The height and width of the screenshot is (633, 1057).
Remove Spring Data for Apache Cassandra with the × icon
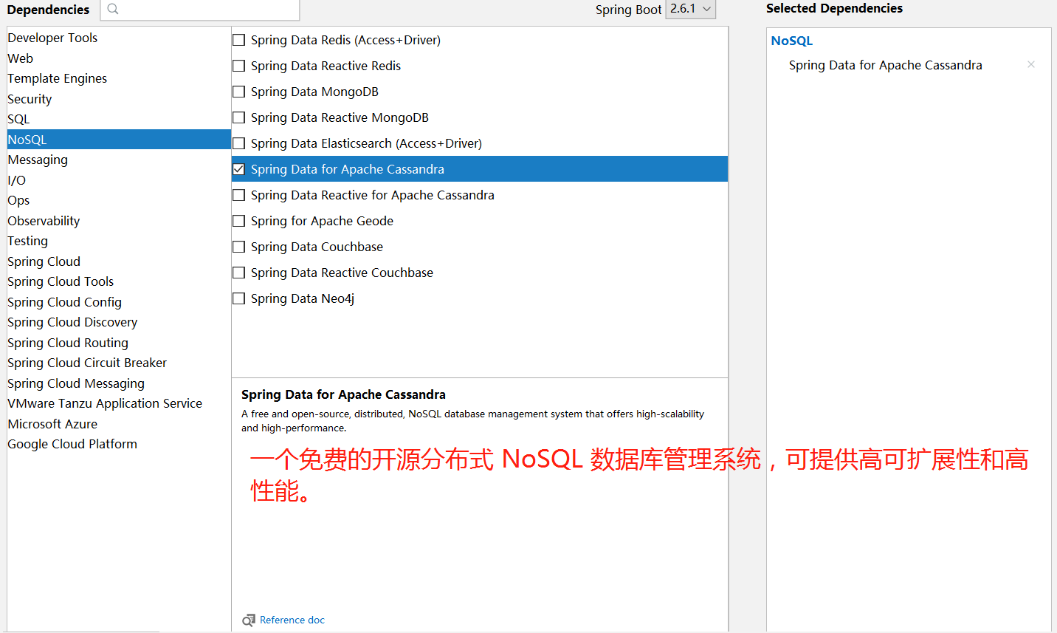pyautogui.click(x=1030, y=64)
